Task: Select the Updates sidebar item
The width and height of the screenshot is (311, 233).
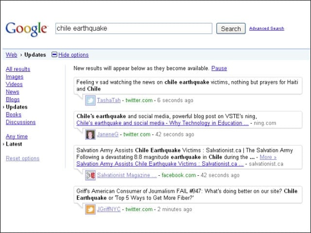Action: point(17,107)
